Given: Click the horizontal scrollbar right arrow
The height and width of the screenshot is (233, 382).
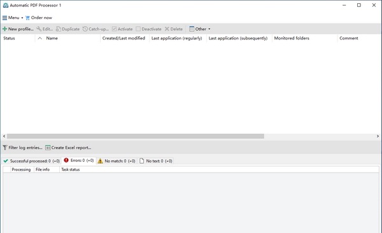Looking at the screenshot, I should [378, 136].
